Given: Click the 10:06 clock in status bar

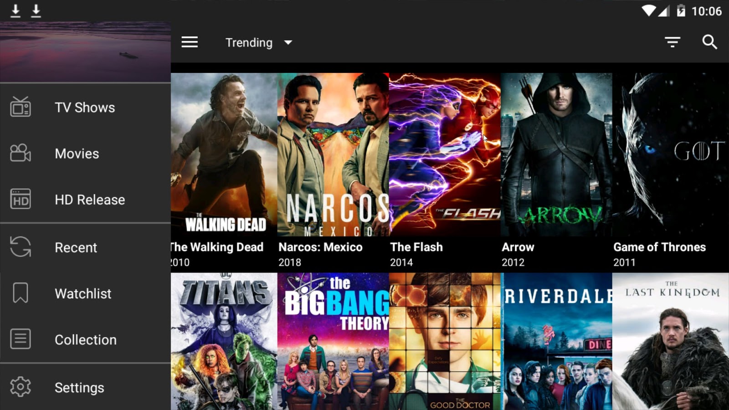Looking at the screenshot, I should point(707,11).
